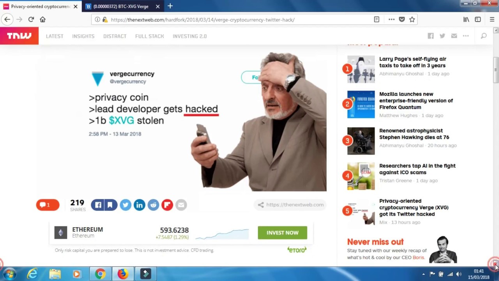
Task: Click the INVEST NOW button
Action: pyautogui.click(x=282, y=233)
